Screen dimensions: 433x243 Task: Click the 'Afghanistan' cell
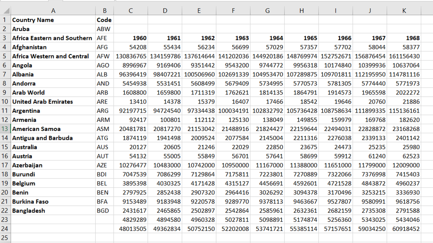53,47
